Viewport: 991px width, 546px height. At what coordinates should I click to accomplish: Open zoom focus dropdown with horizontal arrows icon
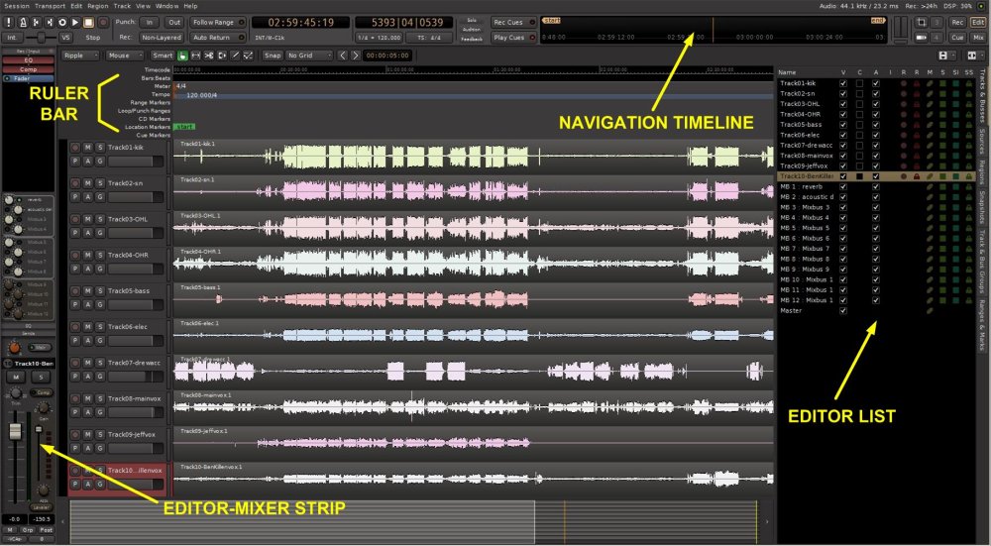click(x=974, y=55)
